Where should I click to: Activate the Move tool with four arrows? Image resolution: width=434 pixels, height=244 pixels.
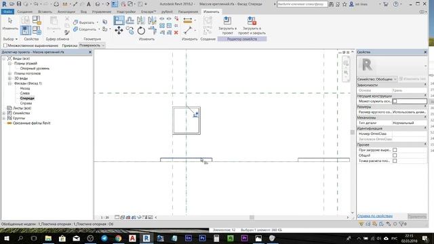(119, 30)
